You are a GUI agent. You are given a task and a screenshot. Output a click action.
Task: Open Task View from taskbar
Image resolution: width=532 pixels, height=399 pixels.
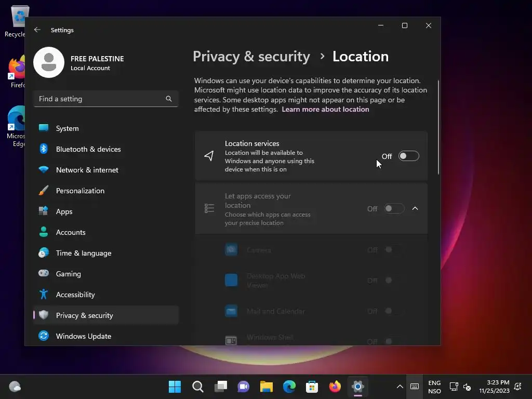tap(220, 387)
